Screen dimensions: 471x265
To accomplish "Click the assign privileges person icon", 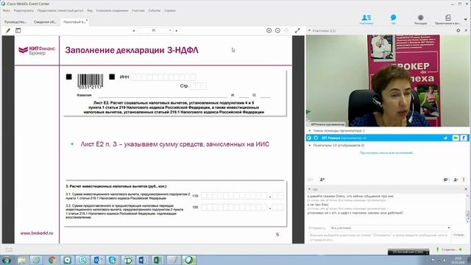I will 456,180.
